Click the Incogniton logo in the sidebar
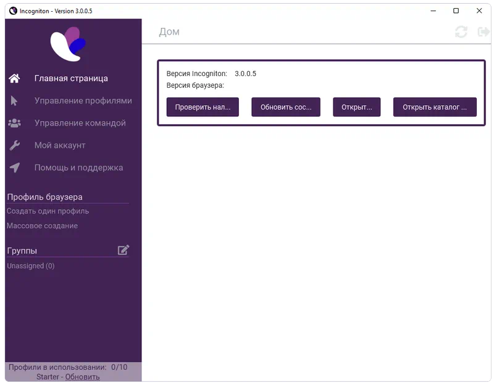This screenshot has height=386, width=494. pyautogui.click(x=68, y=44)
